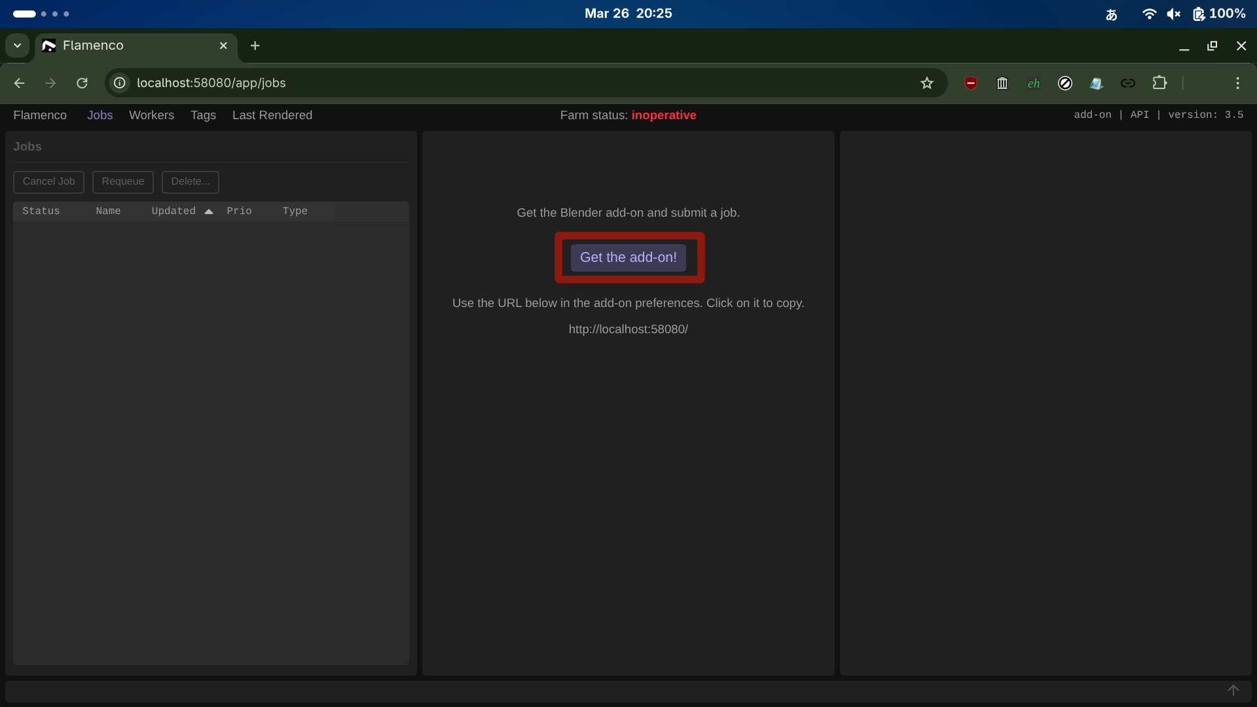This screenshot has width=1257, height=707.
Task: Open the input method indicator
Action: (1112, 14)
